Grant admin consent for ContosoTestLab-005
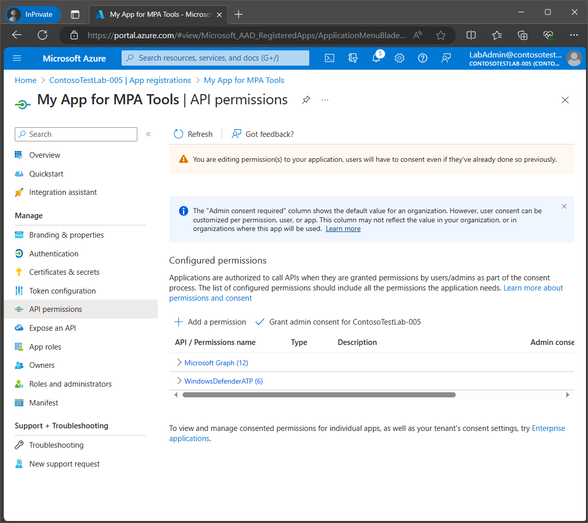 click(338, 322)
